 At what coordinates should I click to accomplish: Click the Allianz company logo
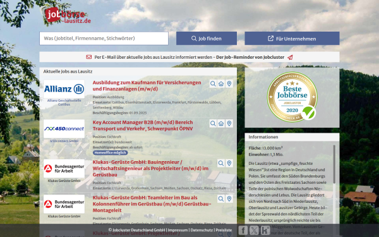64,89
